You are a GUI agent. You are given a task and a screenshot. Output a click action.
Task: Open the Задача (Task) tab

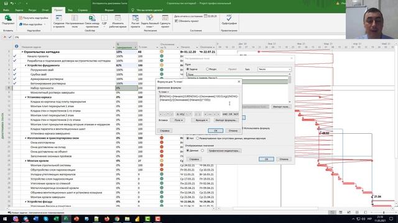click(x=19, y=10)
